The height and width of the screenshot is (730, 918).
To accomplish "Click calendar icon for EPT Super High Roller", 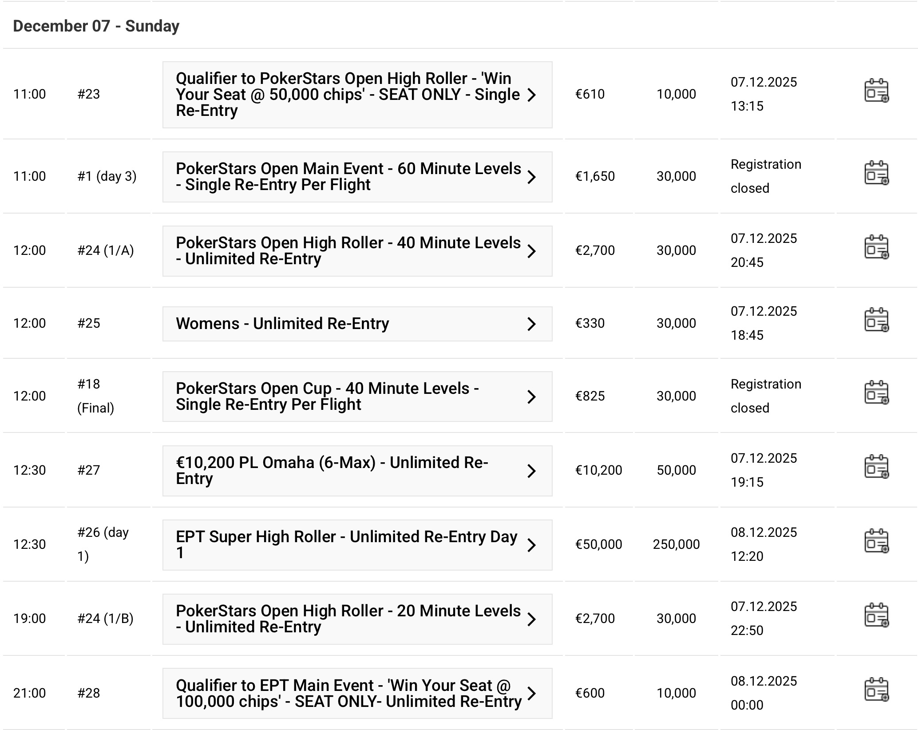I will pyautogui.click(x=876, y=541).
